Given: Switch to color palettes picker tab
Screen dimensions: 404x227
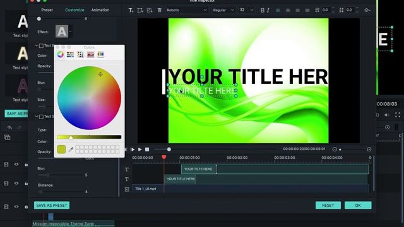Looking at the screenshot, I should (x=80, y=54).
